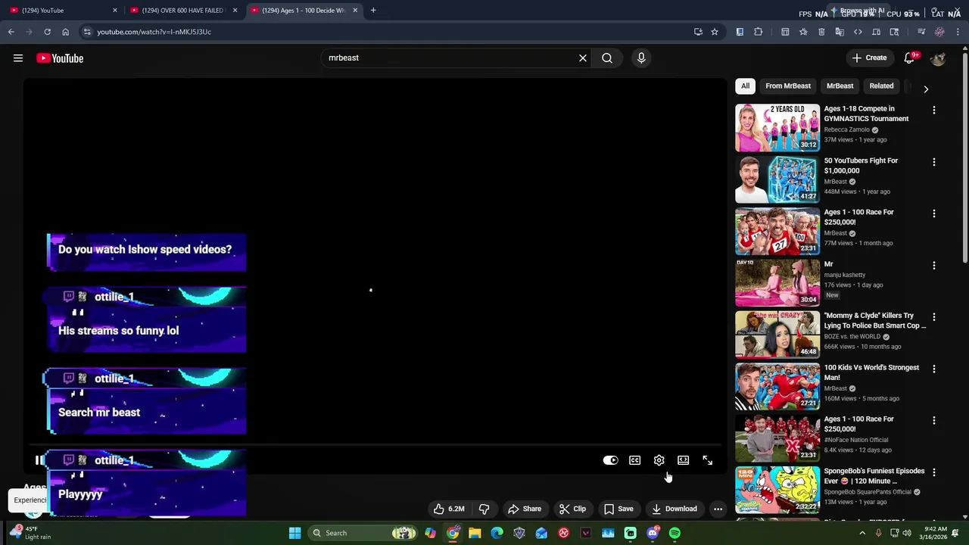Switch the player to theater mode
Screen dimensions: 969x545
click(683, 460)
